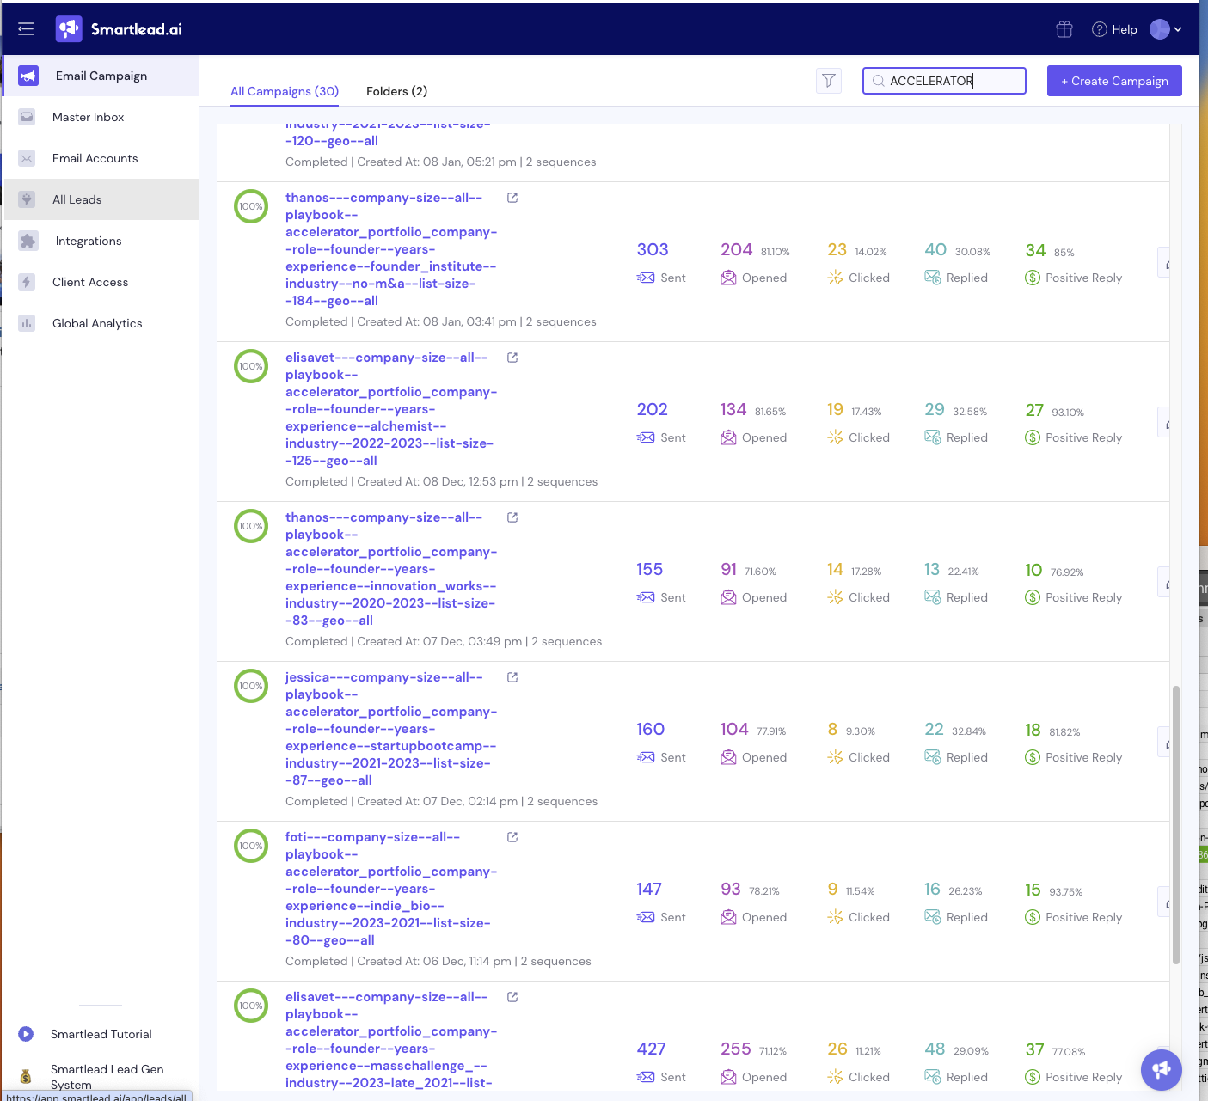Open elisavet alchemist campaign link
The image size is (1208, 1101).
pyautogui.click(x=391, y=409)
